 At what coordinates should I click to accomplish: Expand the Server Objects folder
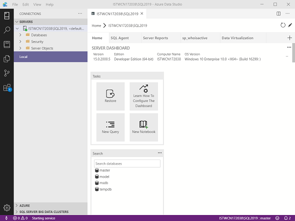tap(20, 48)
